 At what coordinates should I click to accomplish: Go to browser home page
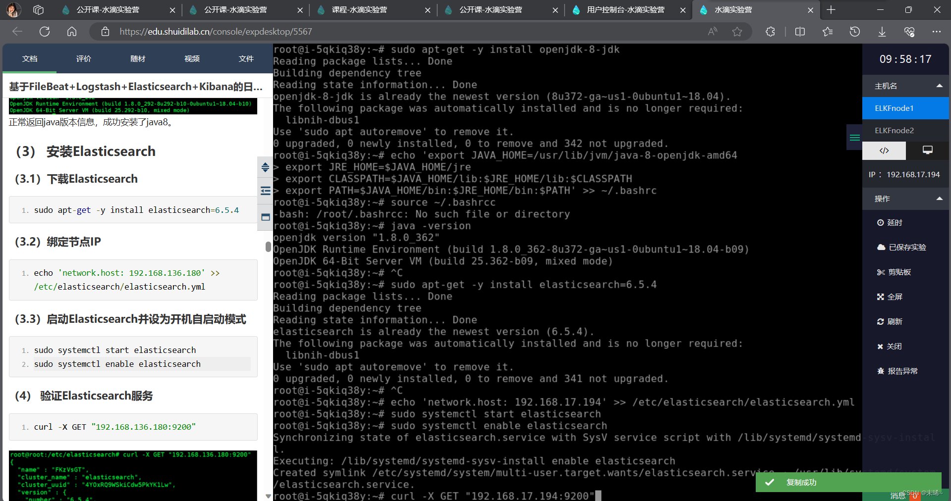pos(72,32)
